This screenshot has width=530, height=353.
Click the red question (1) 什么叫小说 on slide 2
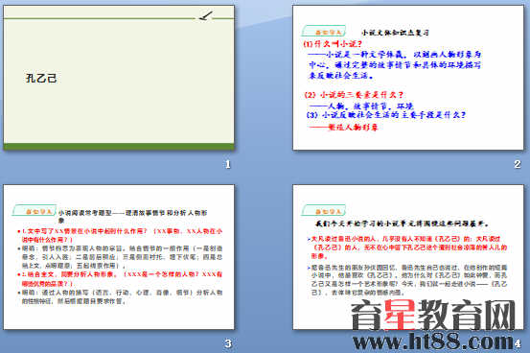click(x=333, y=44)
